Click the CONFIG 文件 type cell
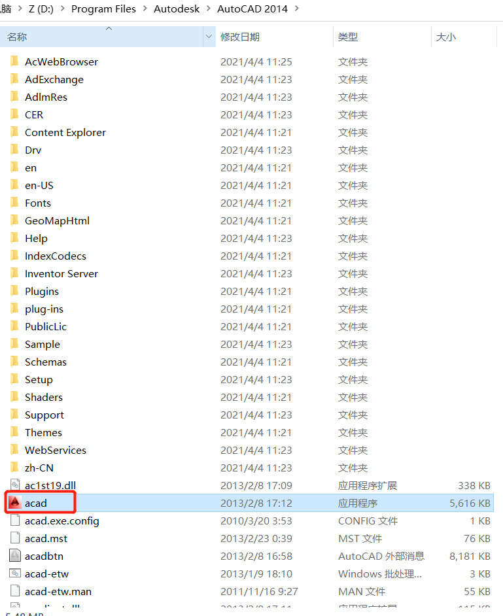503x616 pixels. pos(368,521)
